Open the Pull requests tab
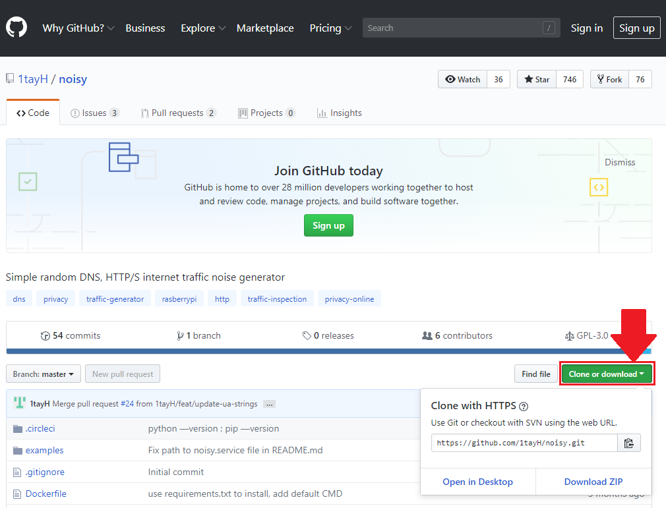Viewport: 666px width, 508px height. [x=179, y=113]
